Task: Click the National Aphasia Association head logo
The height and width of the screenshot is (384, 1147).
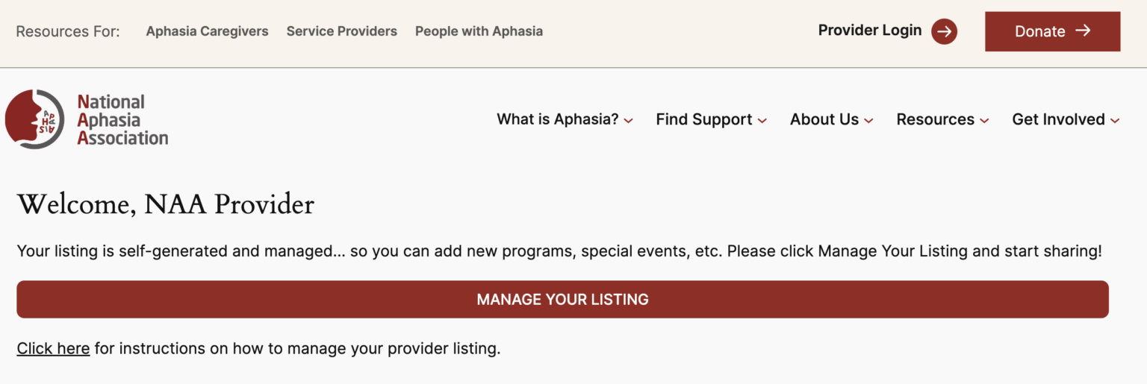Action: tap(35, 119)
